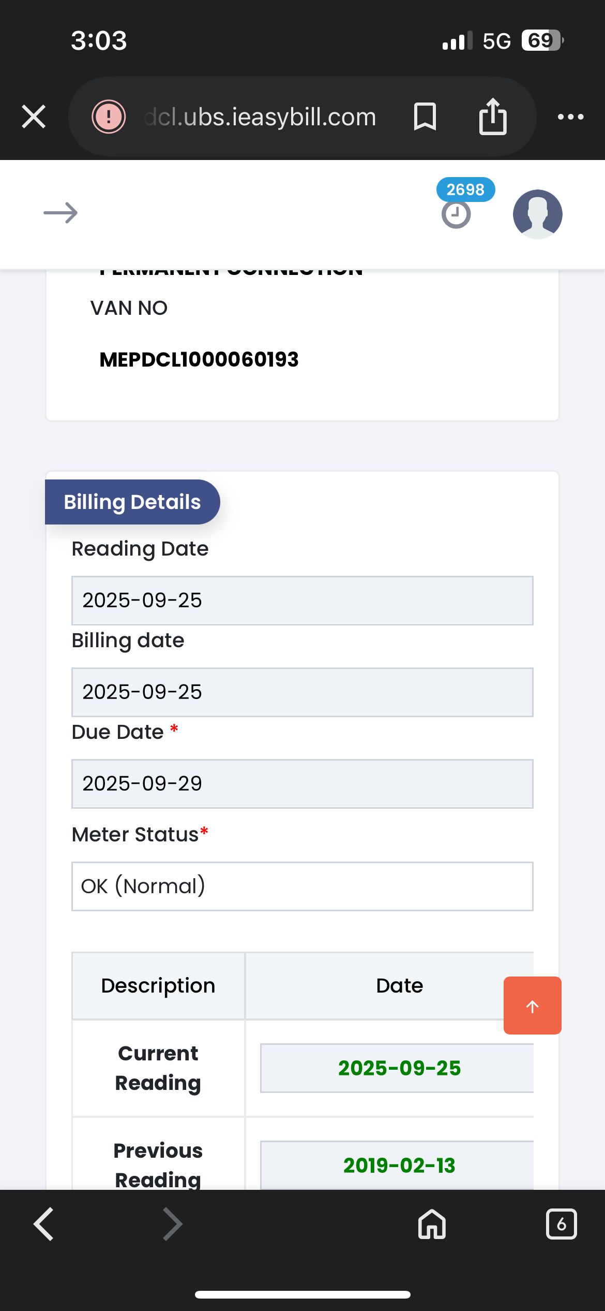Select the Reading Date field
This screenshot has height=1311, width=605.
point(302,600)
